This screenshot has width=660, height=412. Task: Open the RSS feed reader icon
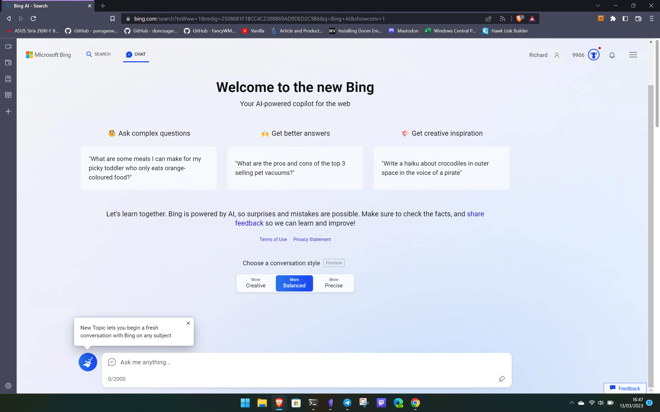(502, 19)
